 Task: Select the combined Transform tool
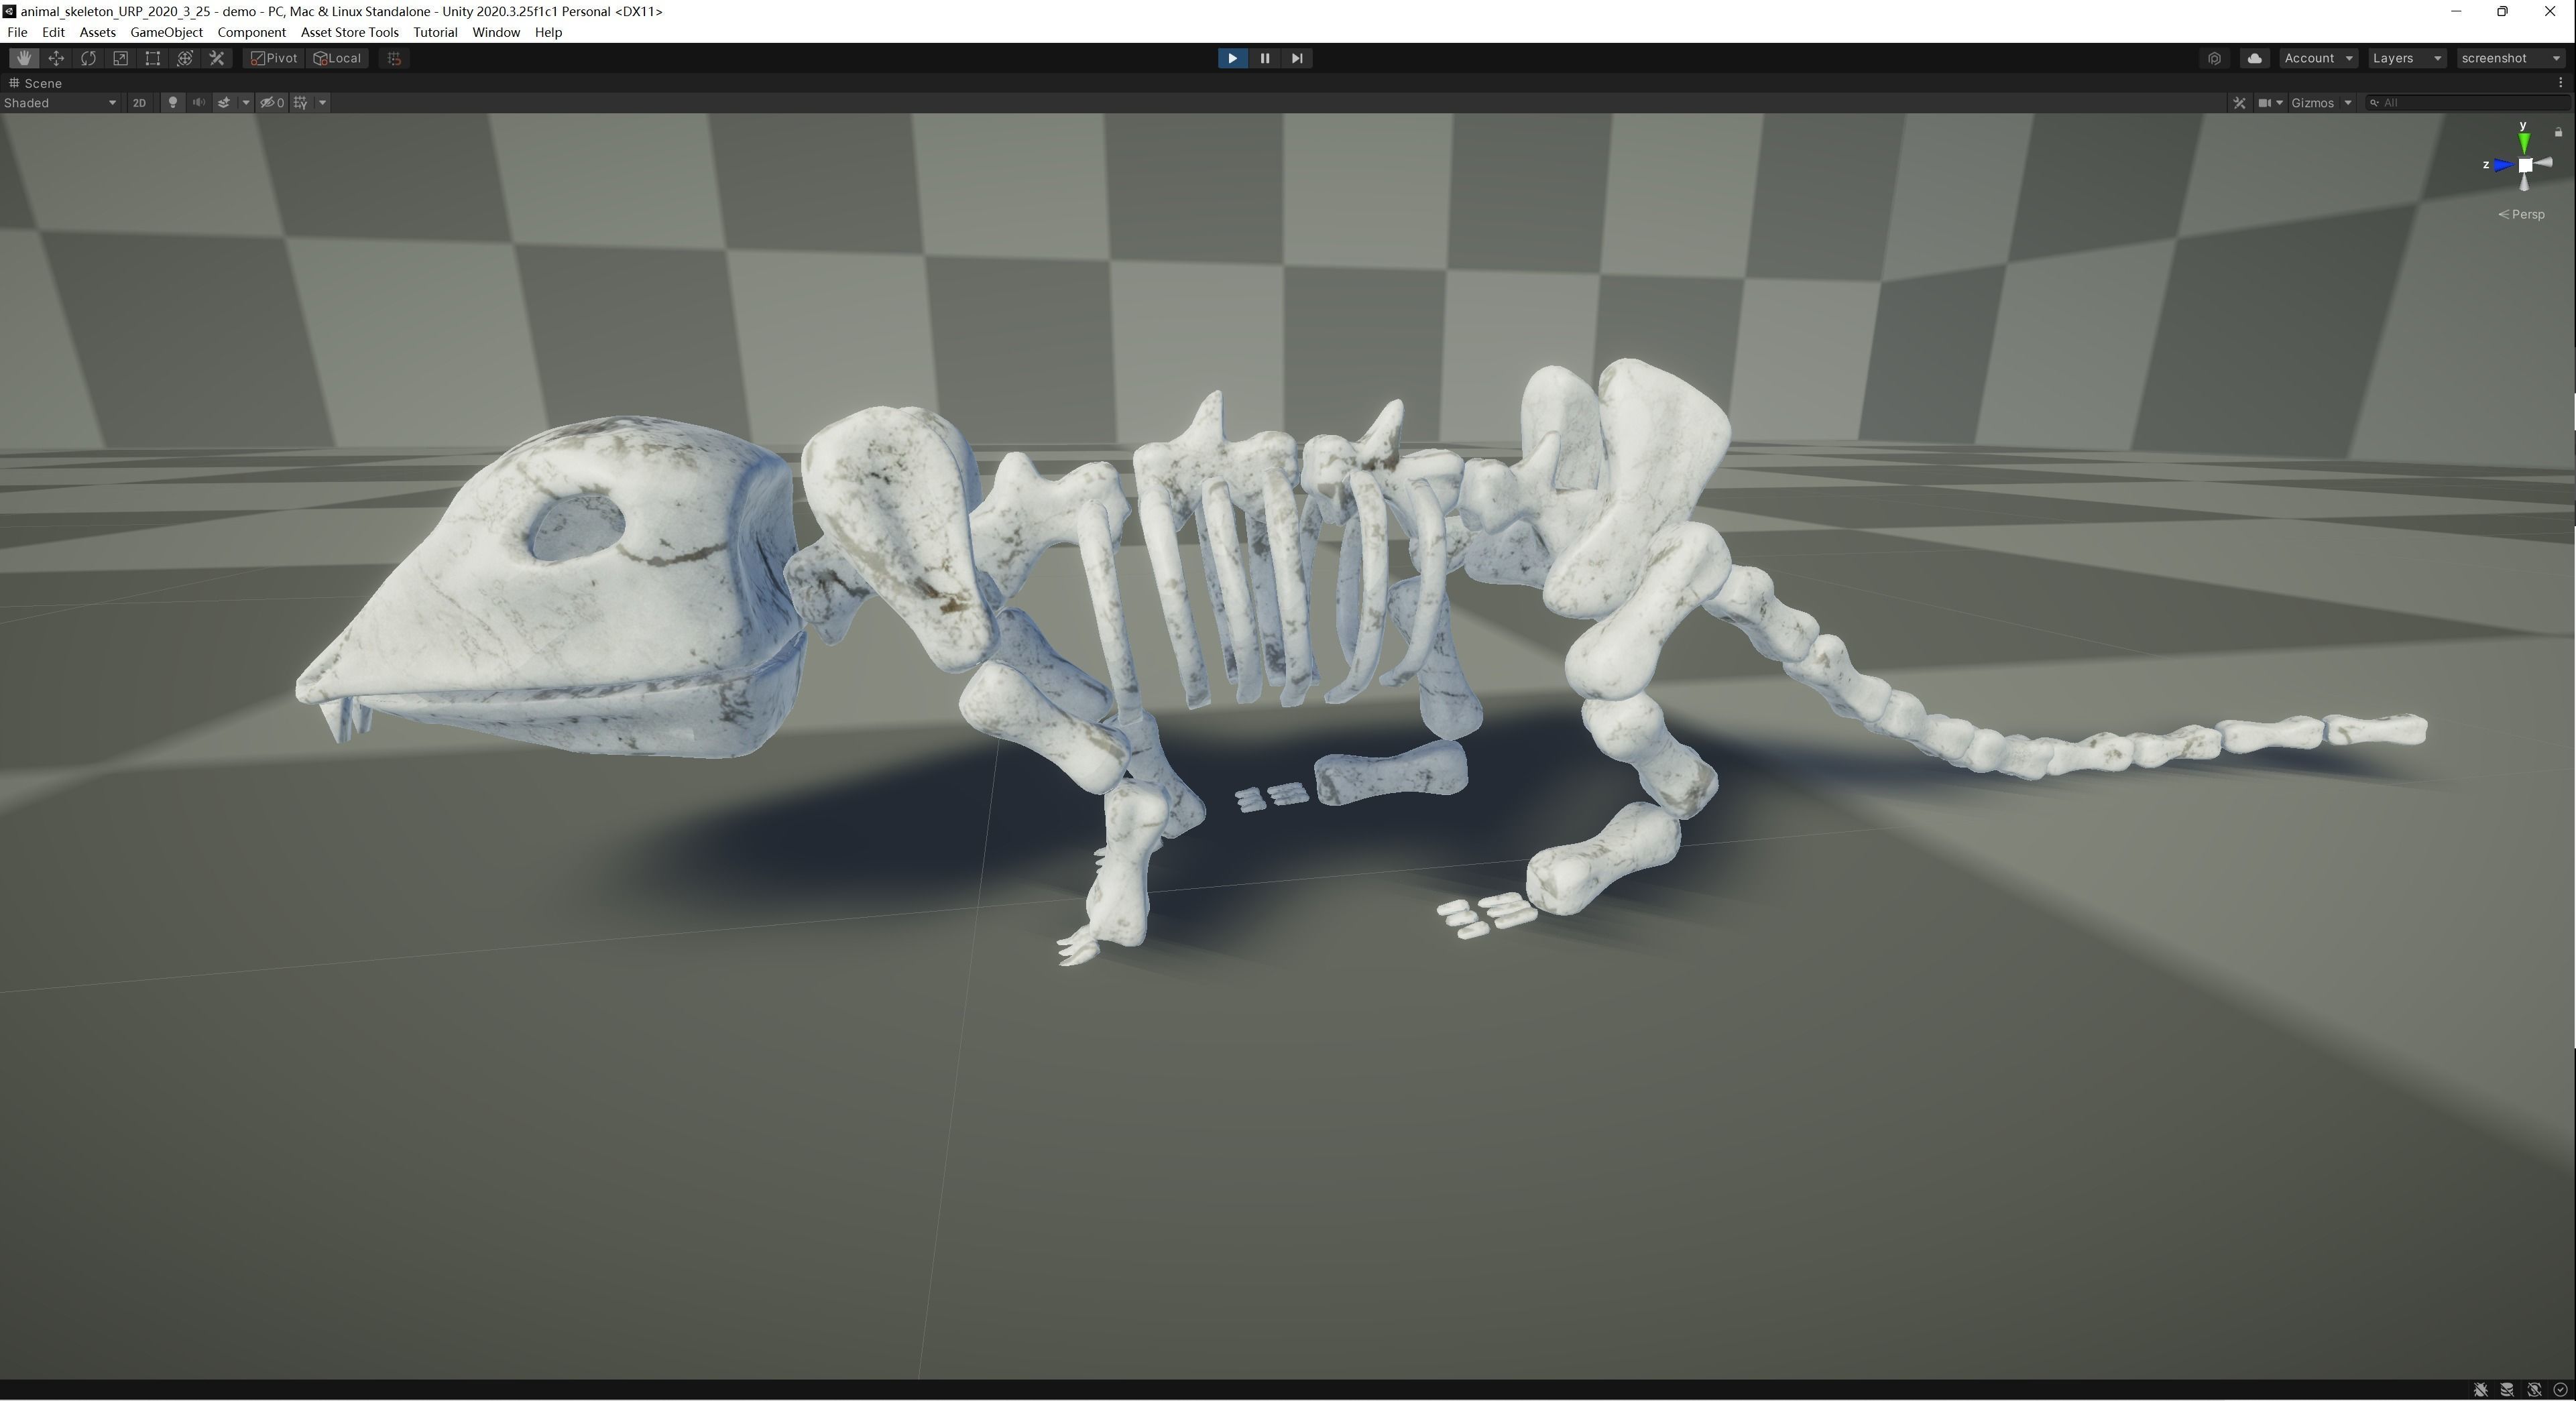184,58
